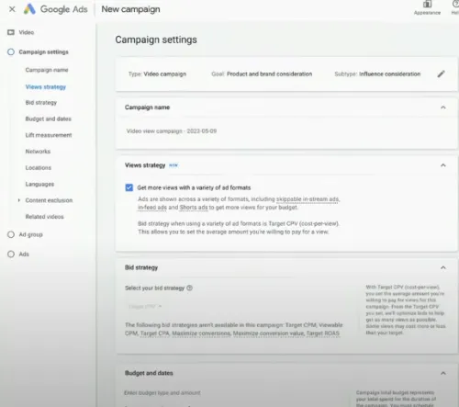Select the Ads step circle

[11, 254]
